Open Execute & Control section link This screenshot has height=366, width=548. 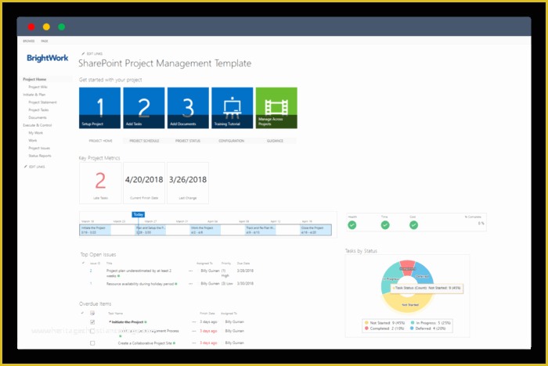click(x=38, y=125)
